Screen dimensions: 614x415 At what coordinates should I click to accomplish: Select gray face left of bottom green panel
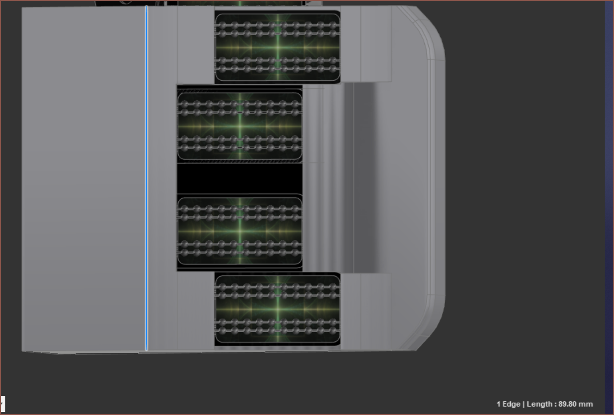(x=196, y=310)
